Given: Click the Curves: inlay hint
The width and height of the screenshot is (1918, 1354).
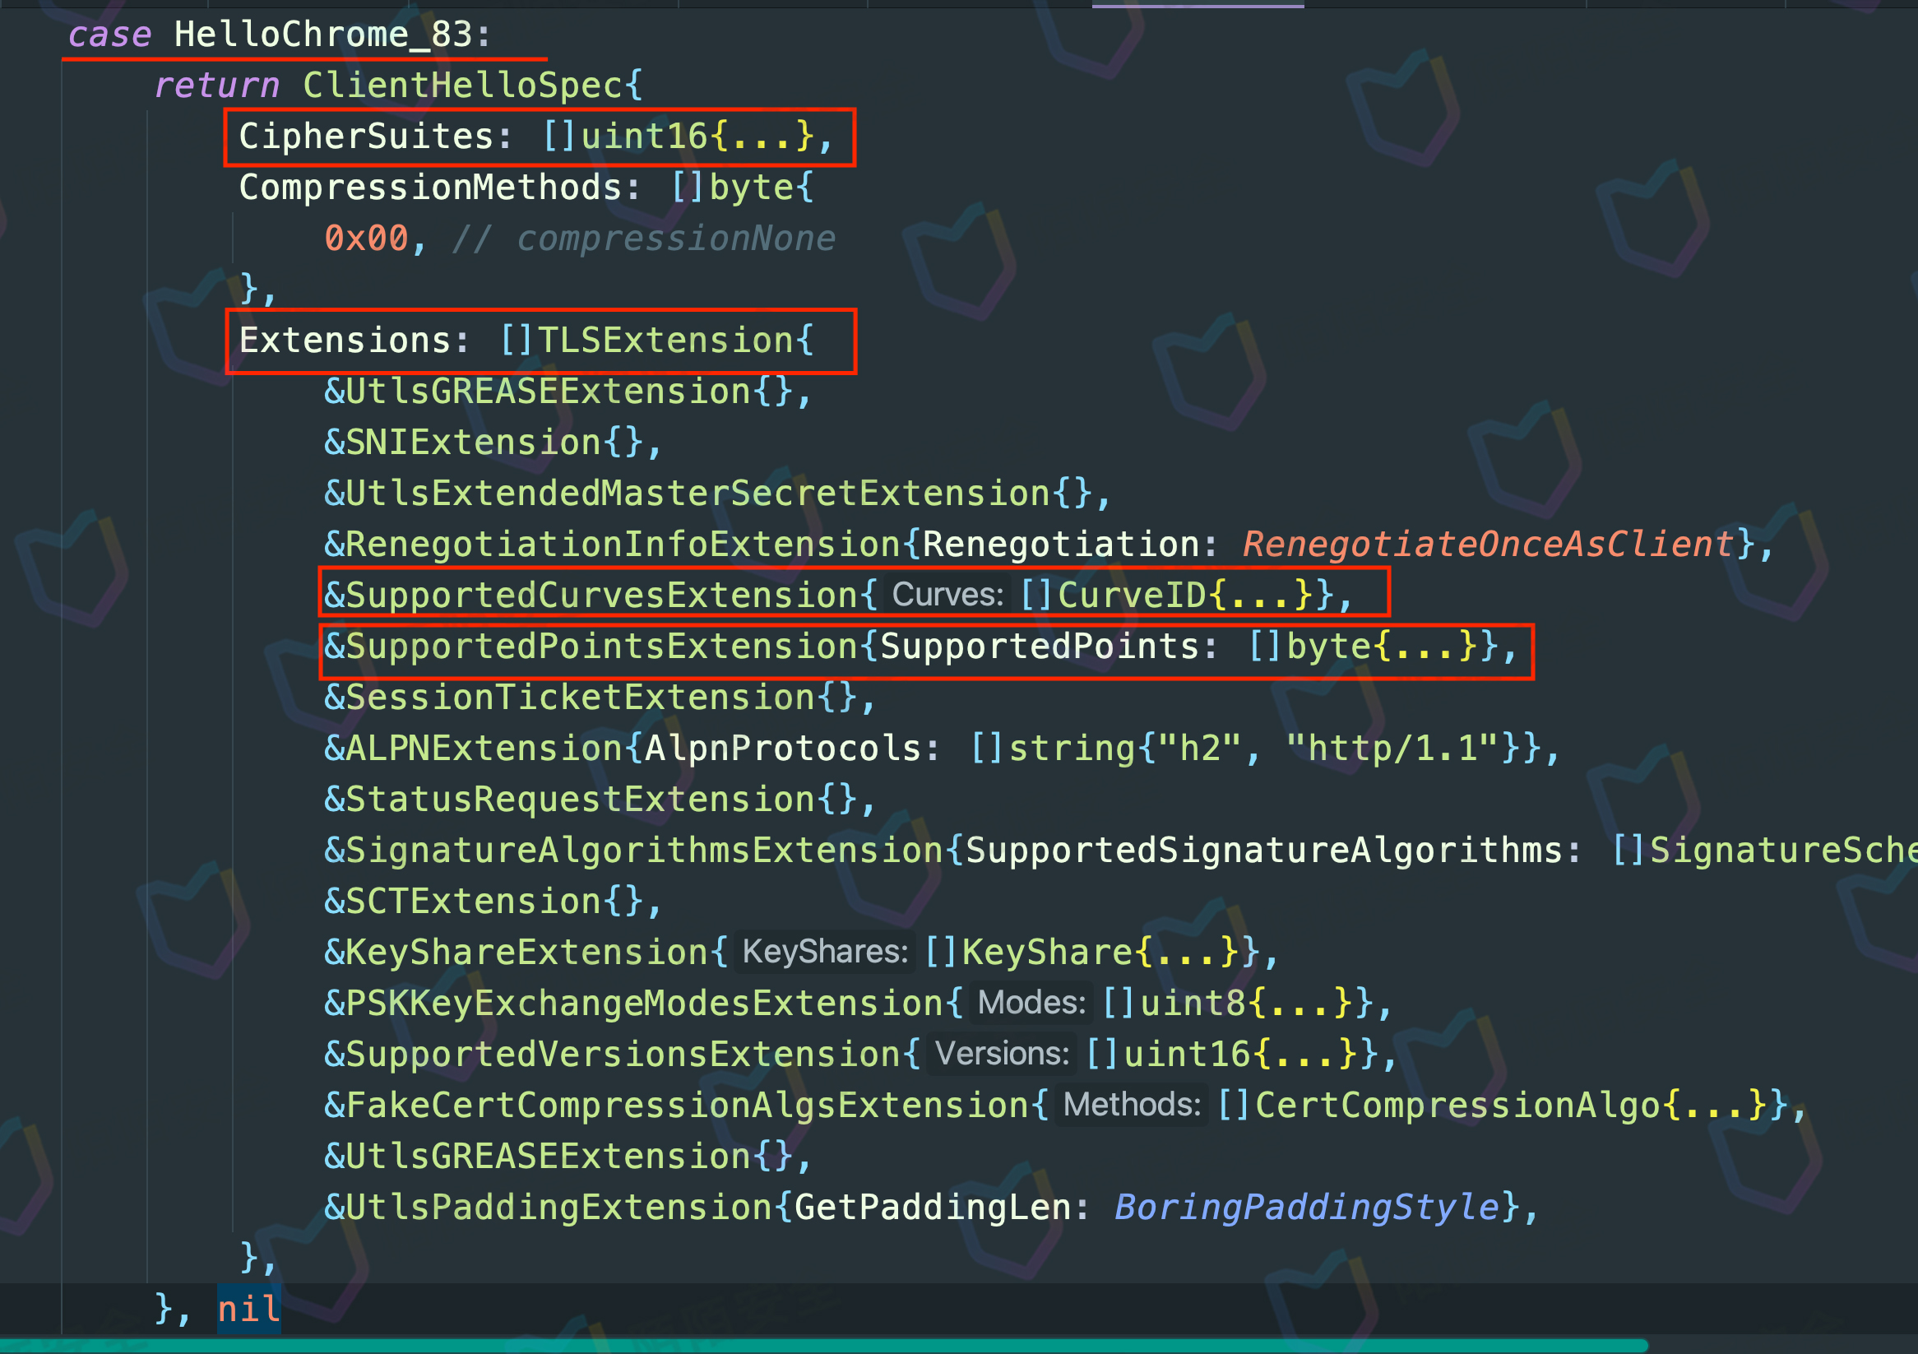Looking at the screenshot, I should (947, 595).
